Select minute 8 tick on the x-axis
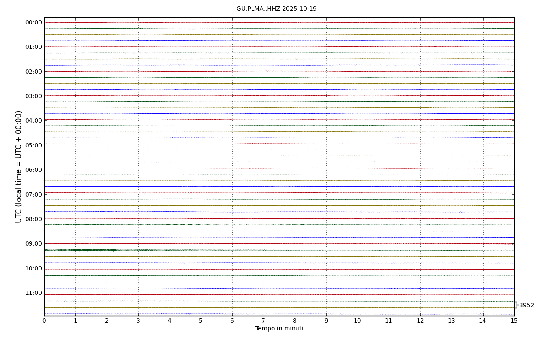Viewport: 553px width, 351px height. pos(295,321)
